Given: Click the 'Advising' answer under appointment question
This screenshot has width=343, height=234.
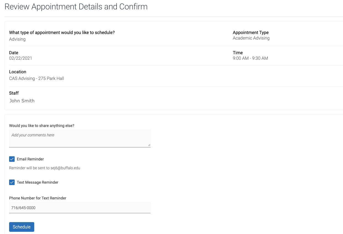Looking at the screenshot, I should 17,39.
